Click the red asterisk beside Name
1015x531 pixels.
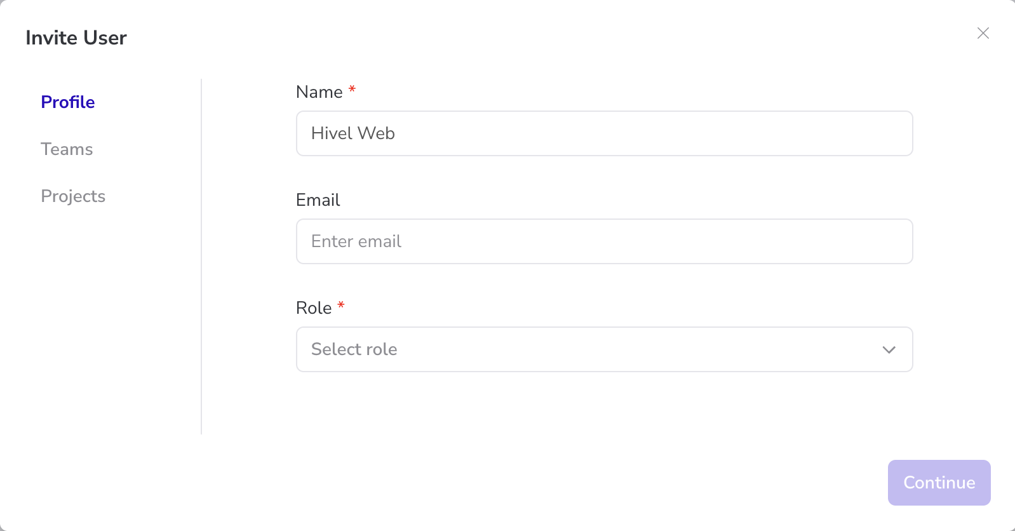tap(352, 90)
